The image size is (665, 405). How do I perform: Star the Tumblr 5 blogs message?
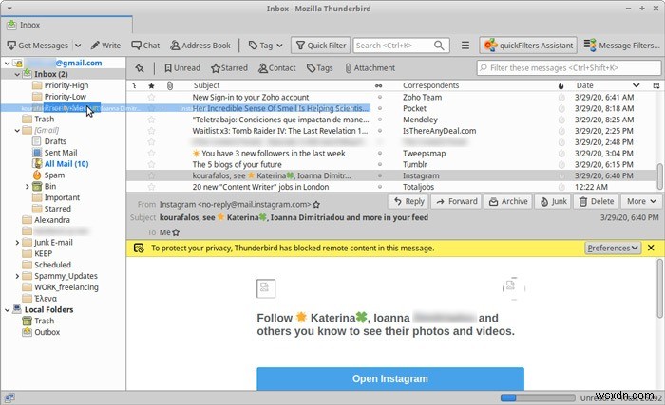pos(151,164)
